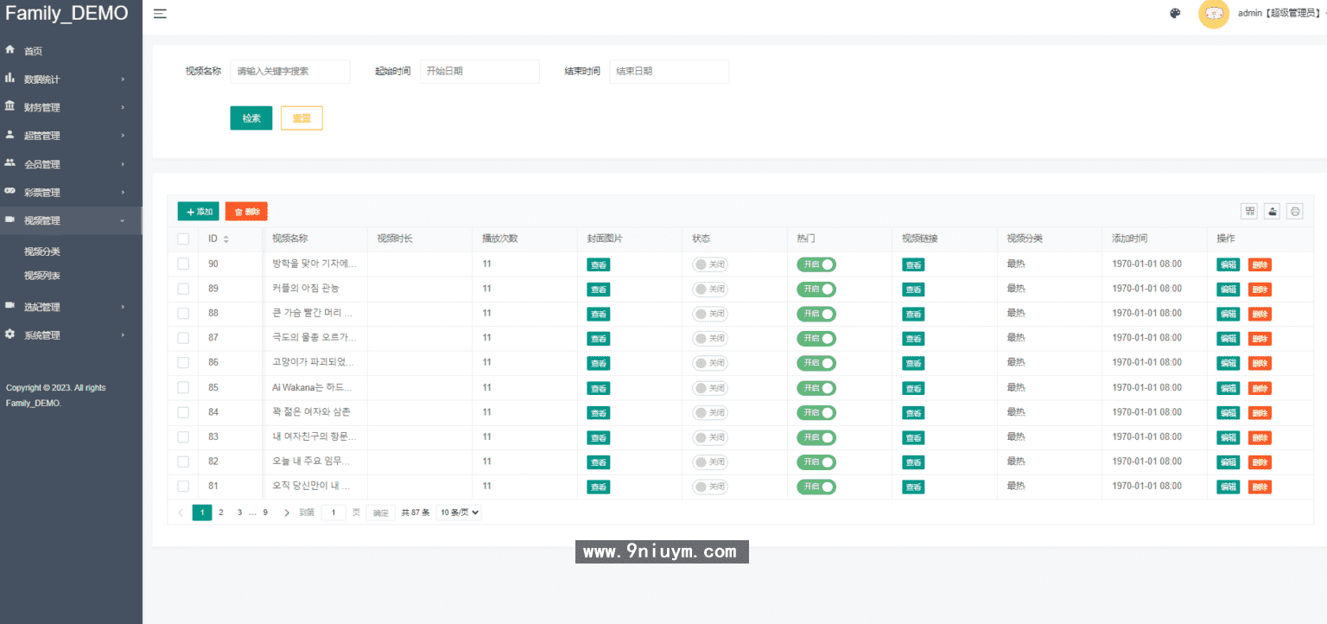1327x624 pixels.
Task: Check the select-all header checkbox
Action: pos(183,239)
